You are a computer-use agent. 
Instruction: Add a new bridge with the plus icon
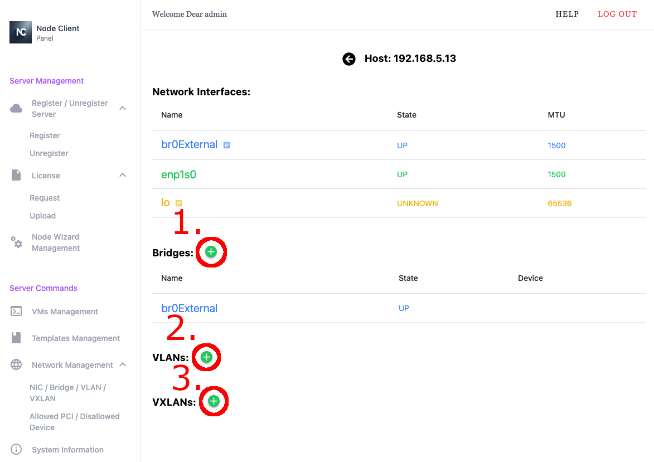[x=211, y=252]
